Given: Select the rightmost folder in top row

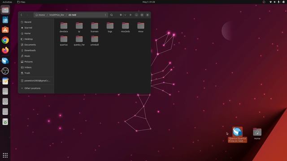Looking at the screenshot, I should (x=141, y=28).
